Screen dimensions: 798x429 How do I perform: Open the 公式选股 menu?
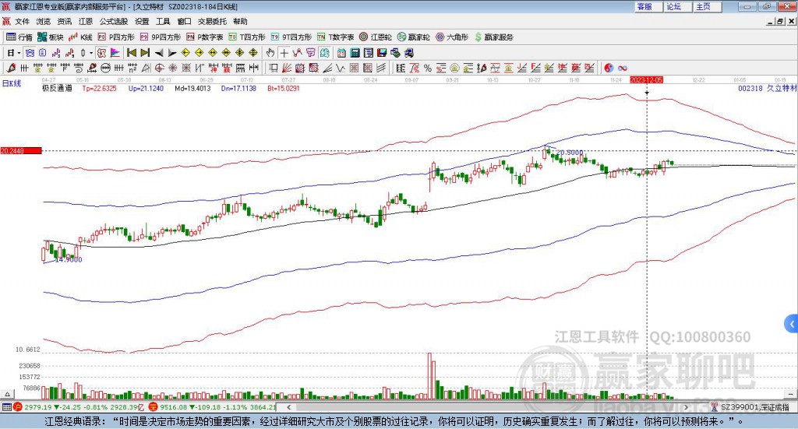point(114,21)
